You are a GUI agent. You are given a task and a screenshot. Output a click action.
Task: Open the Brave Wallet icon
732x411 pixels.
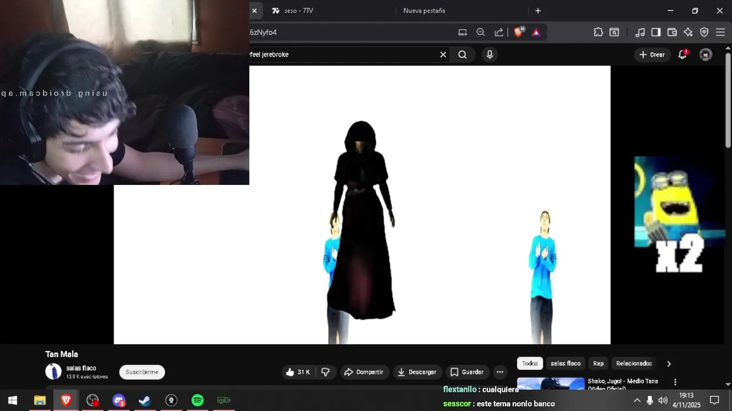672,33
